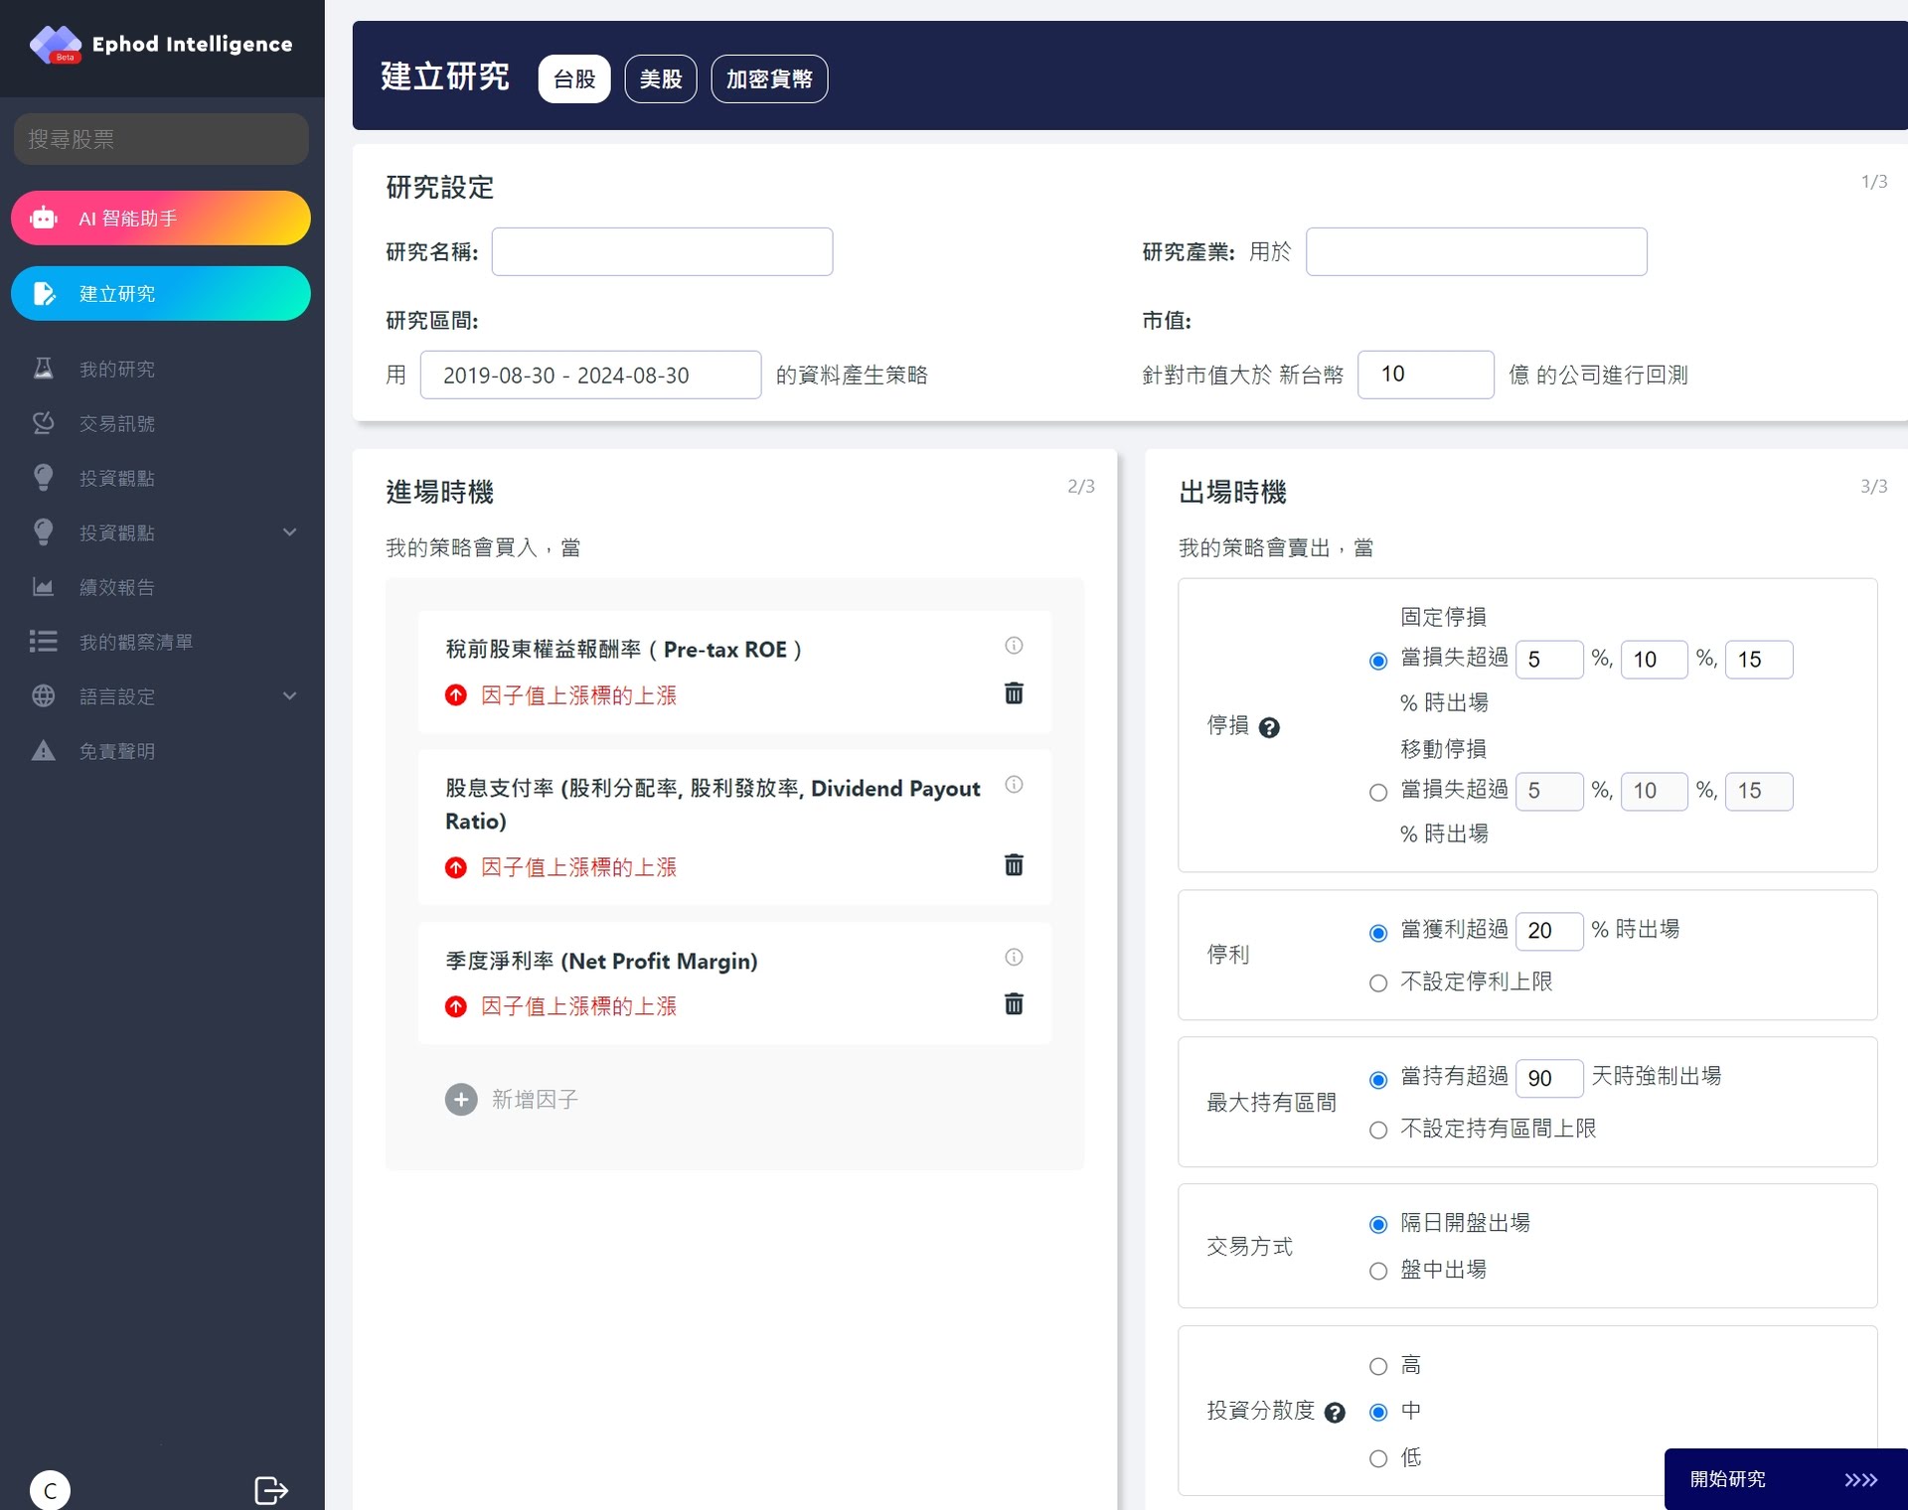
Task: Click the 開始研究 button
Action: tap(1785, 1479)
